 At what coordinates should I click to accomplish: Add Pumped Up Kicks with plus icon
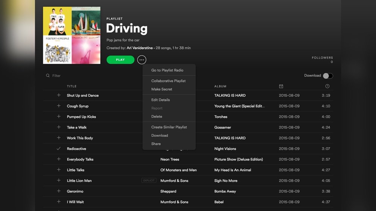(59, 117)
